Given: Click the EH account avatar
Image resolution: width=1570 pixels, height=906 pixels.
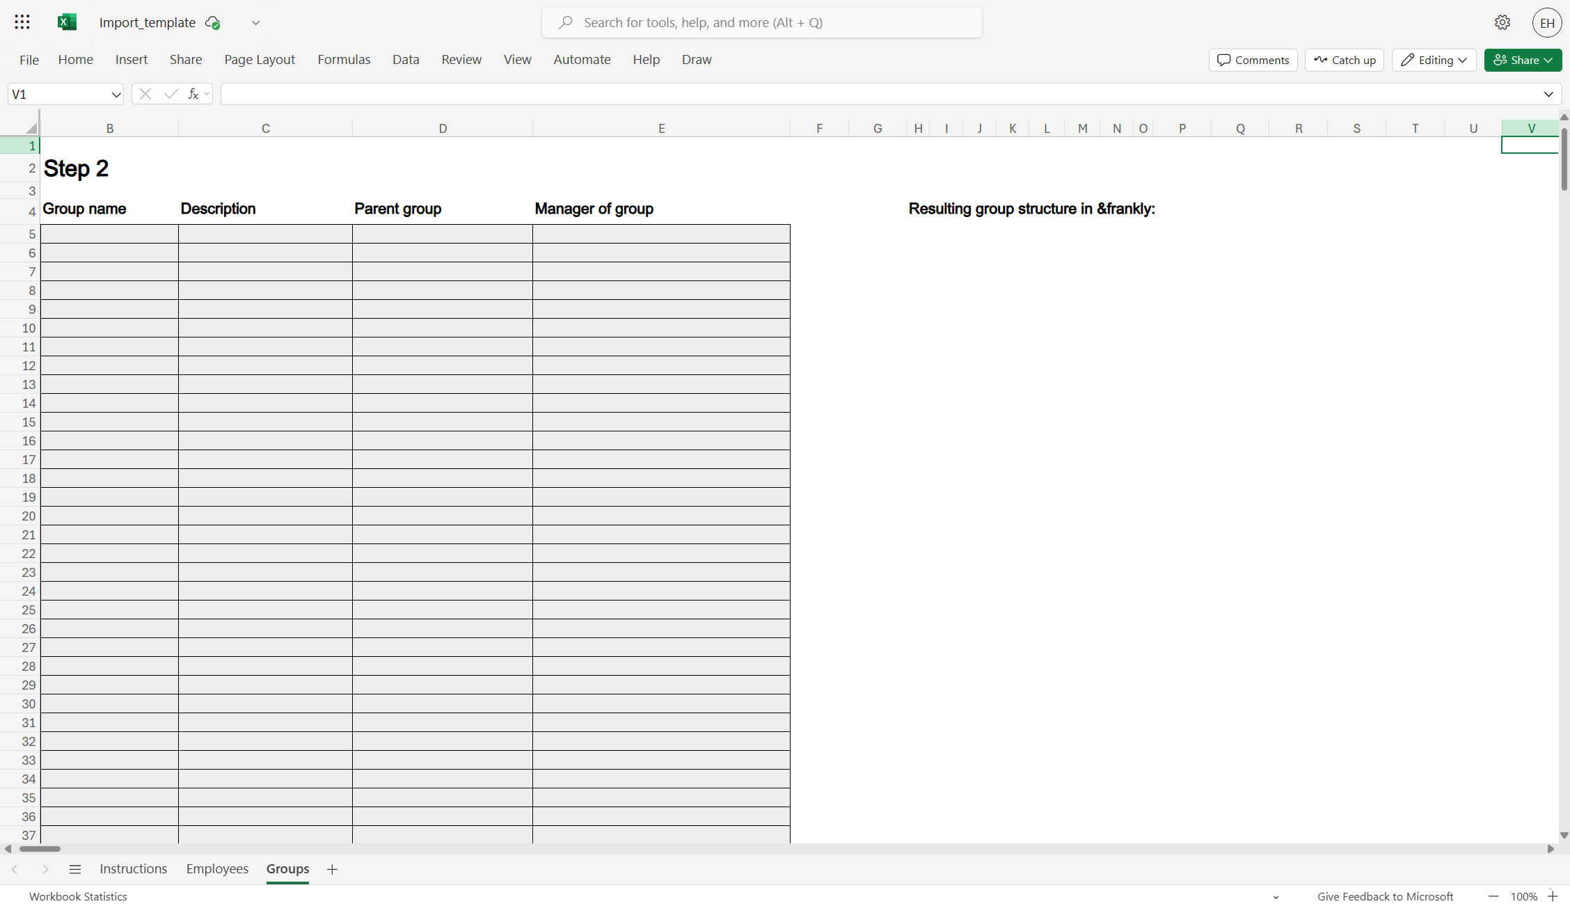Looking at the screenshot, I should click(1546, 23).
